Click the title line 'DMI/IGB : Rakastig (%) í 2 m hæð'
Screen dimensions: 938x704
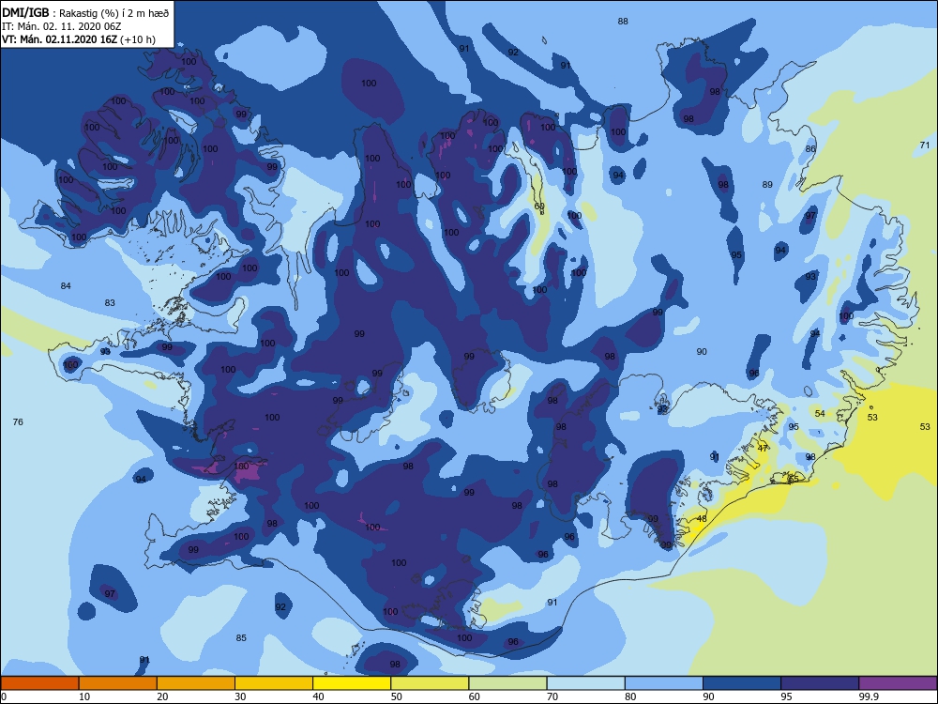click(x=85, y=13)
